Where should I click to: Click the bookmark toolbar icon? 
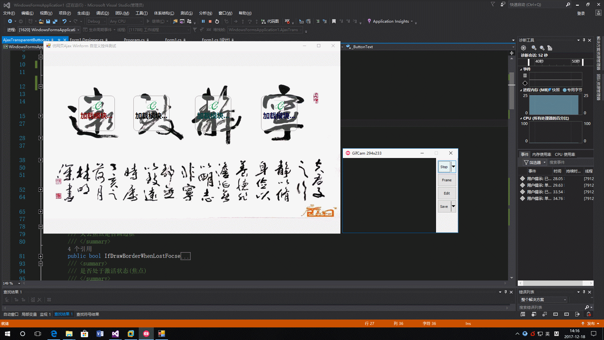(x=334, y=21)
